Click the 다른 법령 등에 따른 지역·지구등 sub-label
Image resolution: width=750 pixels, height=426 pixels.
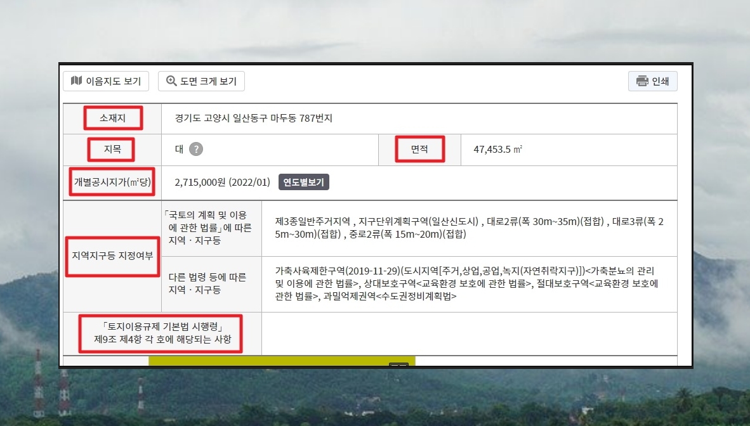[x=207, y=283]
